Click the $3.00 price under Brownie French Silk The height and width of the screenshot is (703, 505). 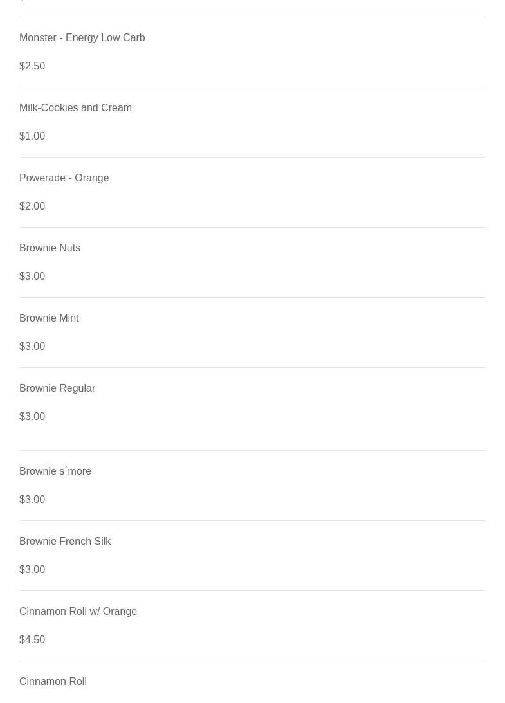pyautogui.click(x=32, y=570)
